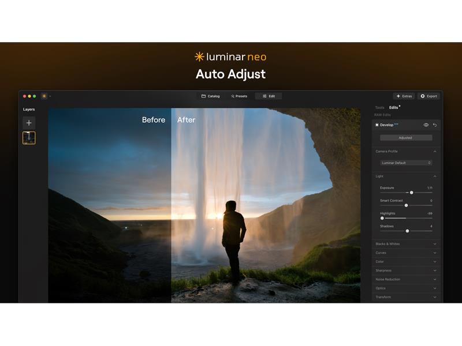Collapse the Camera Profile section

coord(435,151)
